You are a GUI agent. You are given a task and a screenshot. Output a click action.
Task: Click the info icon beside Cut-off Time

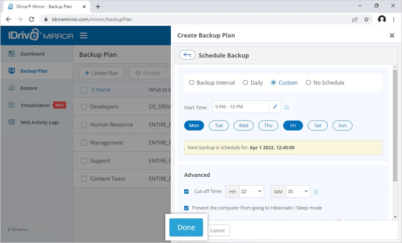point(316,192)
